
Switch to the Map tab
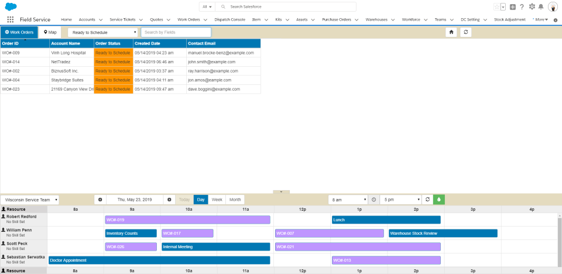point(50,32)
